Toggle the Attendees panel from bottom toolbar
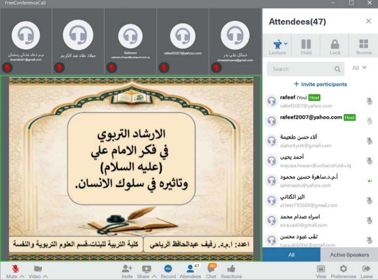 190,269
